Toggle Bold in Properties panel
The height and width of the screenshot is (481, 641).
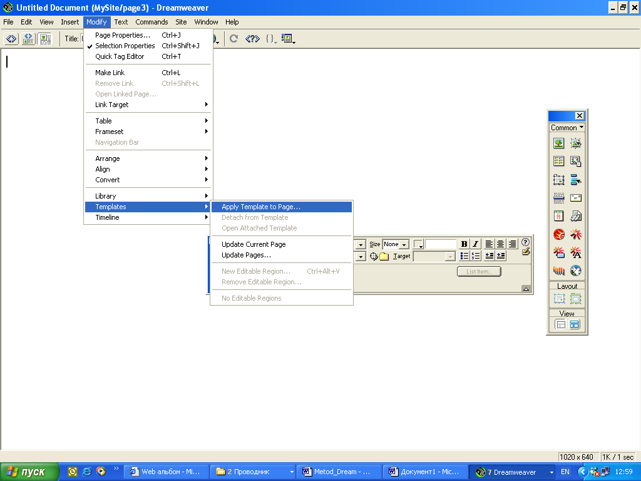click(x=464, y=244)
